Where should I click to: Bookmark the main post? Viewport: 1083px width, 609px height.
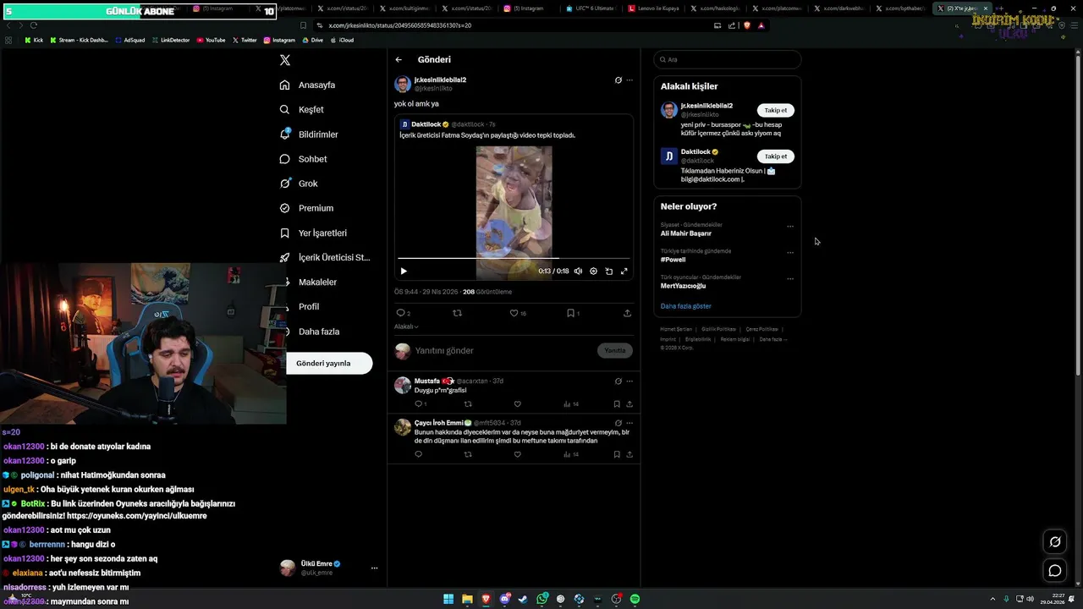pyautogui.click(x=570, y=313)
